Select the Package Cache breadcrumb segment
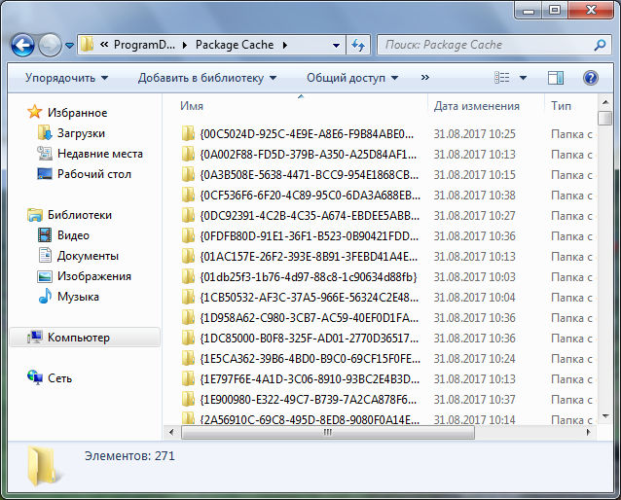Viewport: 621px width, 500px height. pos(235,45)
